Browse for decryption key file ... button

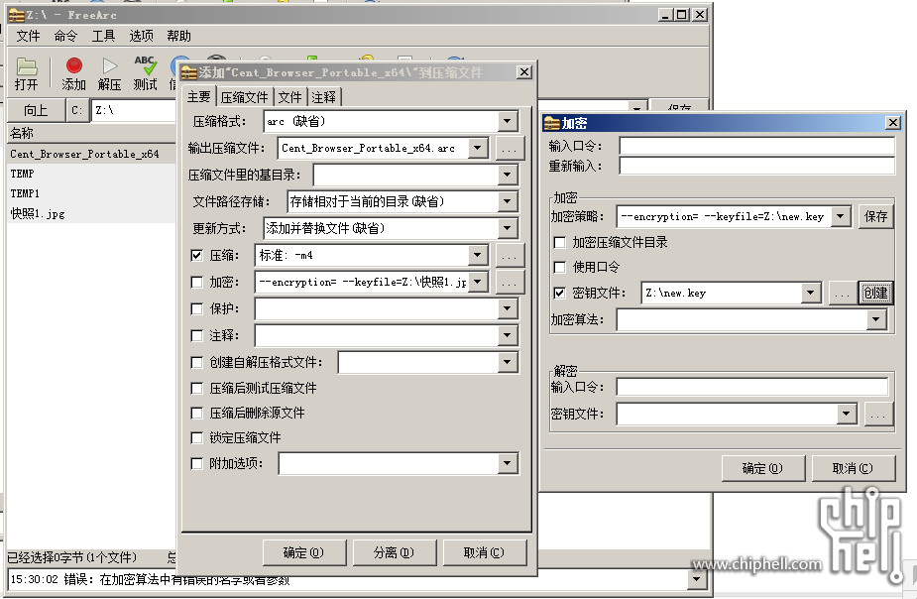877,415
